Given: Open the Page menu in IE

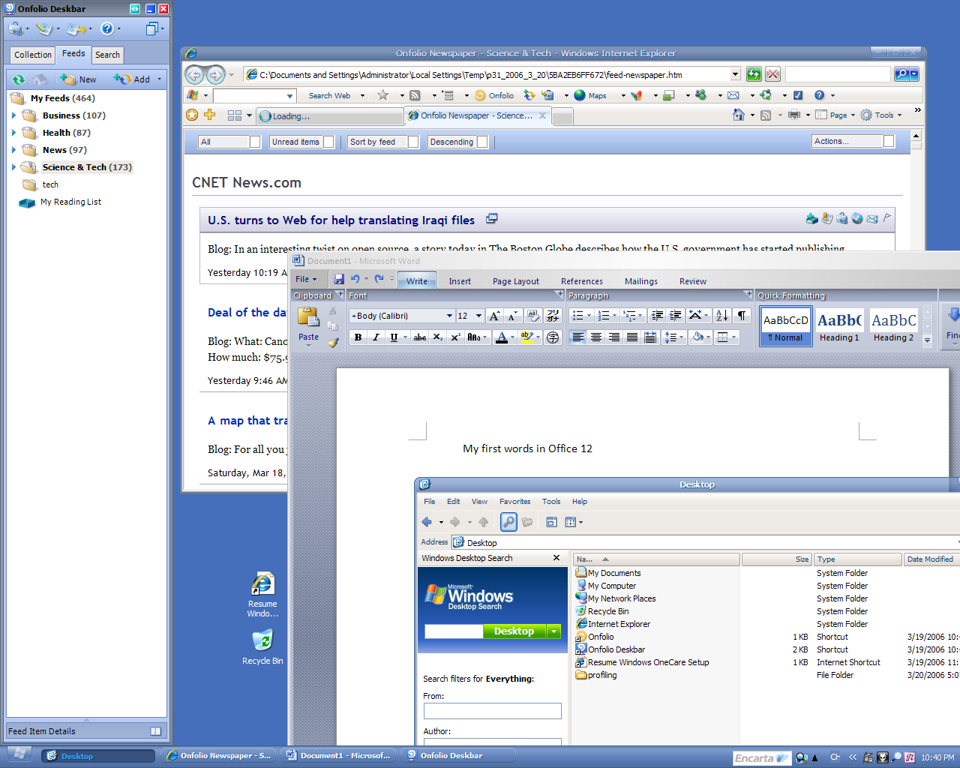Looking at the screenshot, I should pyautogui.click(x=835, y=115).
